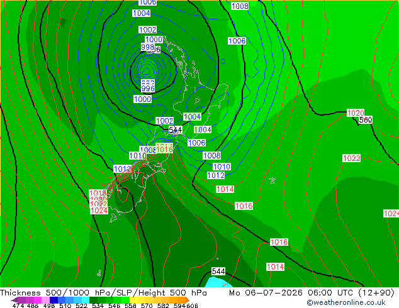Click the '582' legend value
This screenshot has width=399, height=308.
163,305
